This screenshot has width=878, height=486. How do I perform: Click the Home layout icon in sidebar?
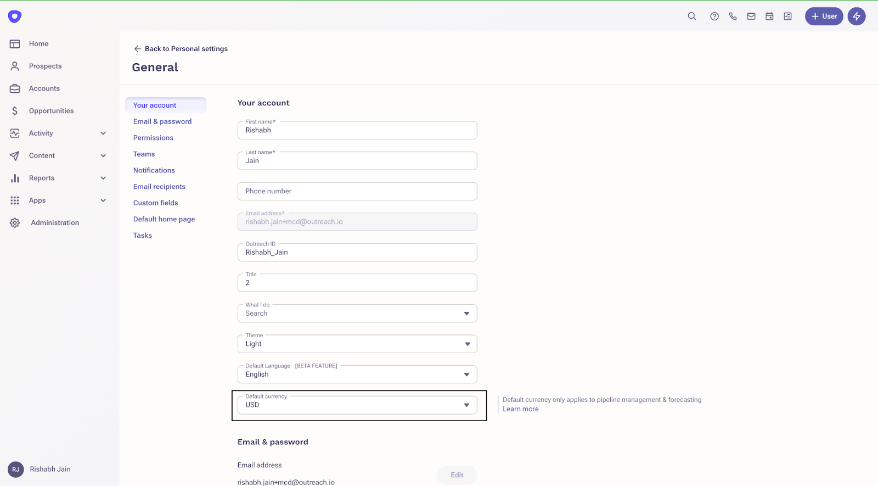tap(15, 44)
